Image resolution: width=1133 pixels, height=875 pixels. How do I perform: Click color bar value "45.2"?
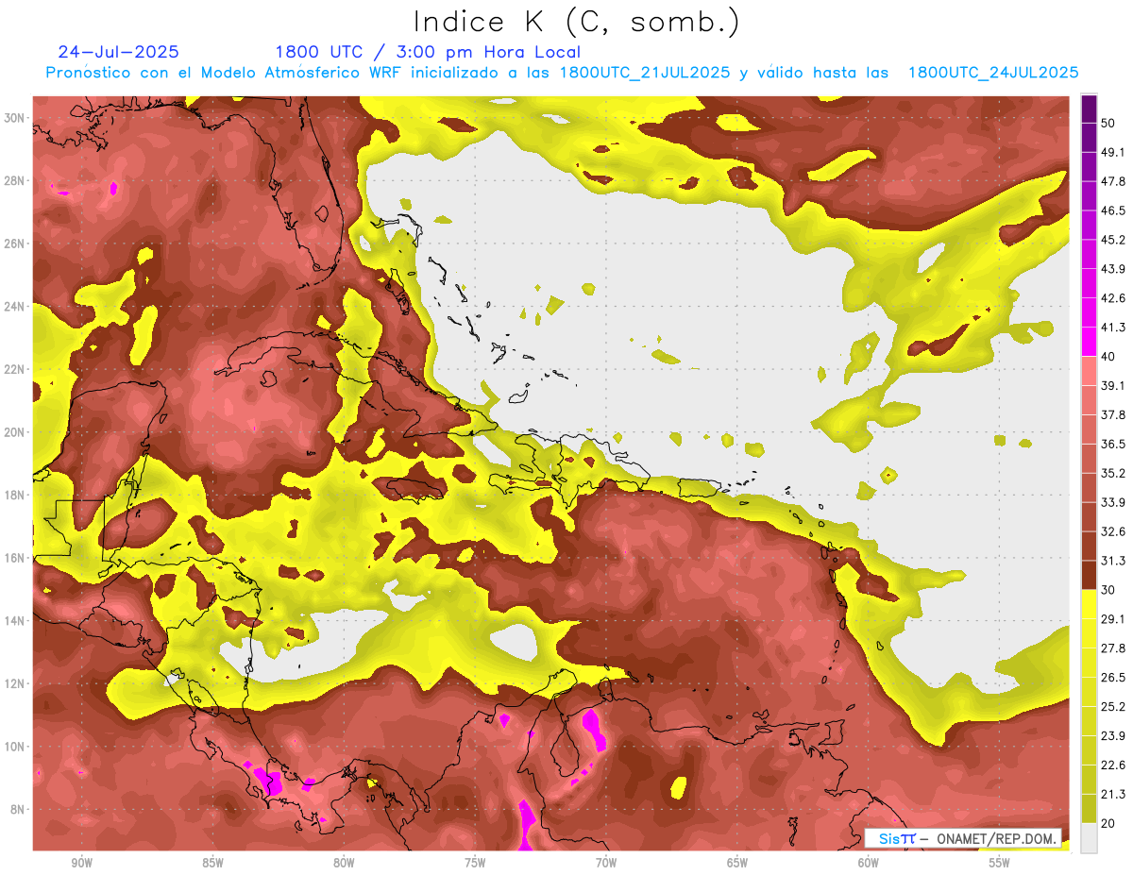tap(1112, 240)
